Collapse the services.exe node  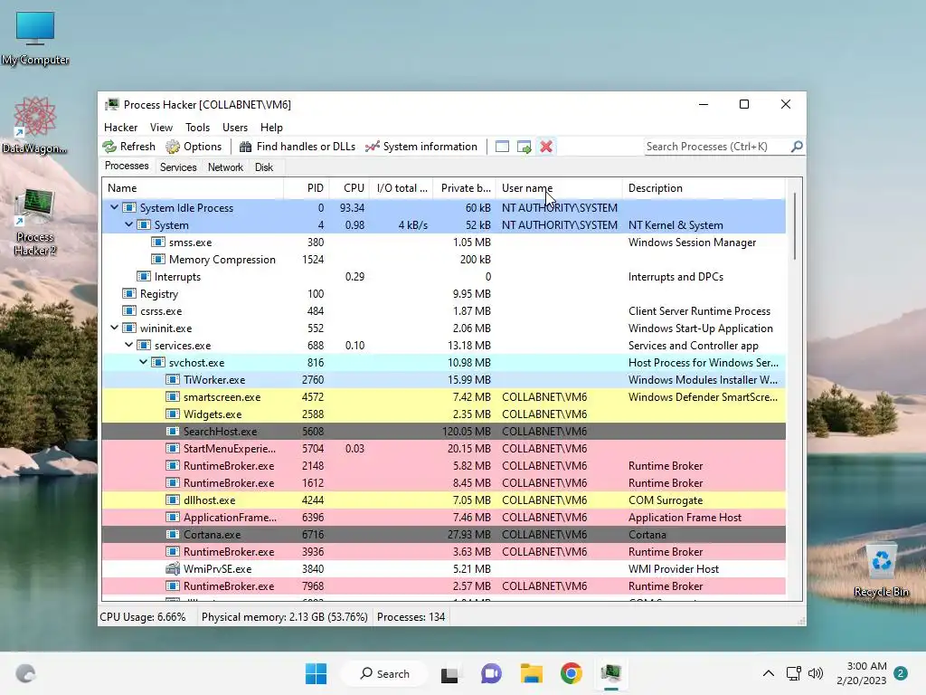point(128,345)
